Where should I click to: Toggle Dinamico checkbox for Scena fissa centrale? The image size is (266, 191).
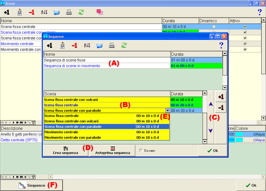click(x=214, y=27)
